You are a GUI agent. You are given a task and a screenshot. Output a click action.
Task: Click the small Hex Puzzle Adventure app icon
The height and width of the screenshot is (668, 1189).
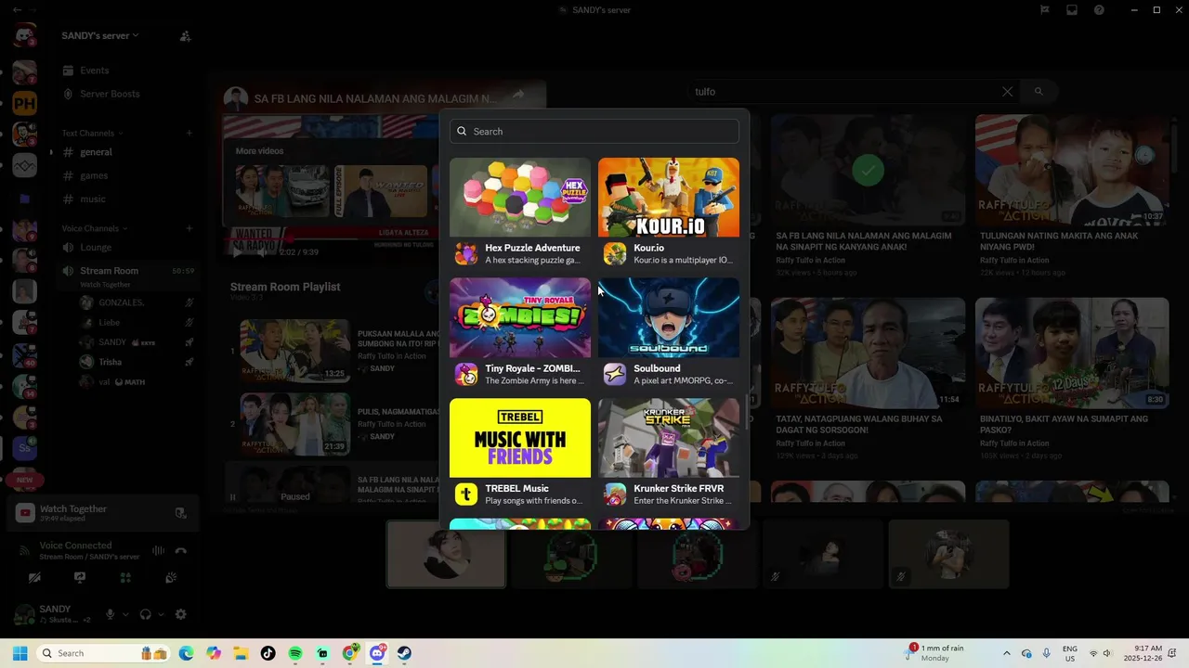tap(466, 253)
